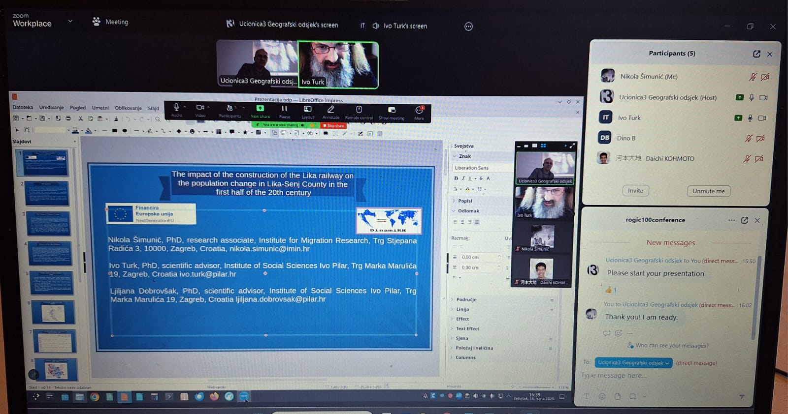Click the Remote control mouse icon
This screenshot has width=788, height=414.
click(359, 110)
